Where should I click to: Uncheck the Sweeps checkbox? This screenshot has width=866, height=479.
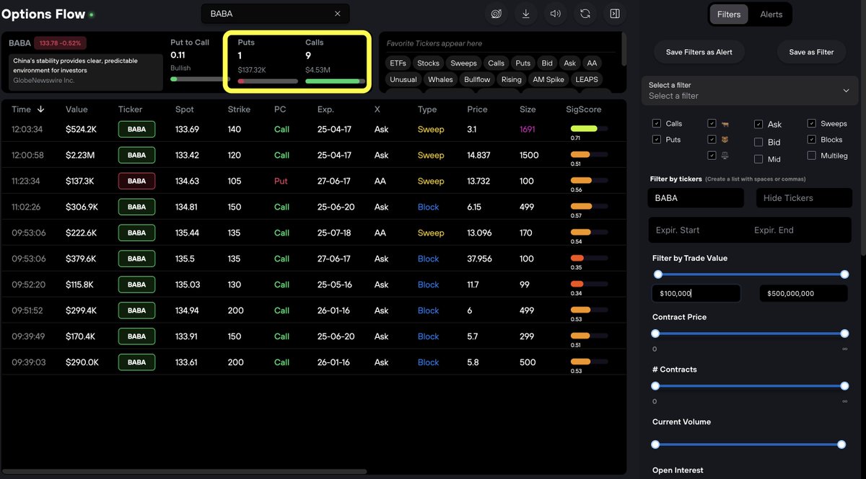coord(812,124)
